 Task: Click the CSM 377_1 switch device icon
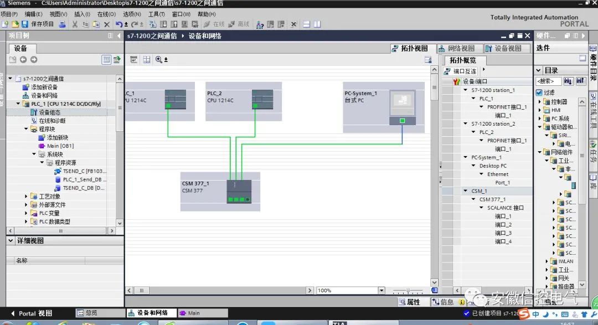(x=239, y=192)
